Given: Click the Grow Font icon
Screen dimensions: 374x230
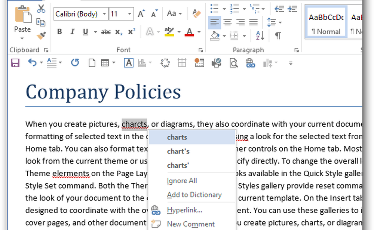Looking at the screenshot, I should tap(141, 14).
